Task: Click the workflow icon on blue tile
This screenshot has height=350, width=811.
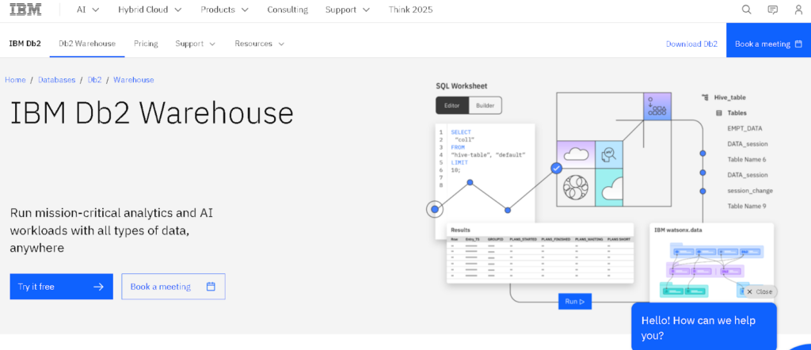Action: tap(657, 106)
